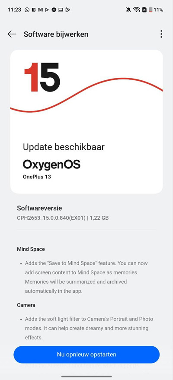Image resolution: width=173 pixels, height=380 pixels.
Task: Tap the laptop-shaped notification icon
Action: (61, 9)
